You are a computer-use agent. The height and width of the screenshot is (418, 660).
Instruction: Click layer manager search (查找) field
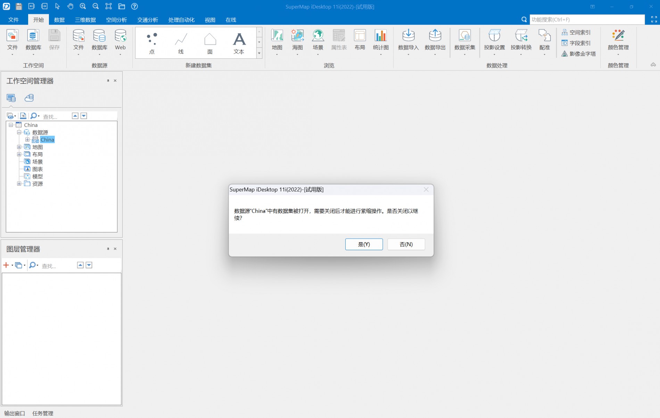tap(57, 266)
